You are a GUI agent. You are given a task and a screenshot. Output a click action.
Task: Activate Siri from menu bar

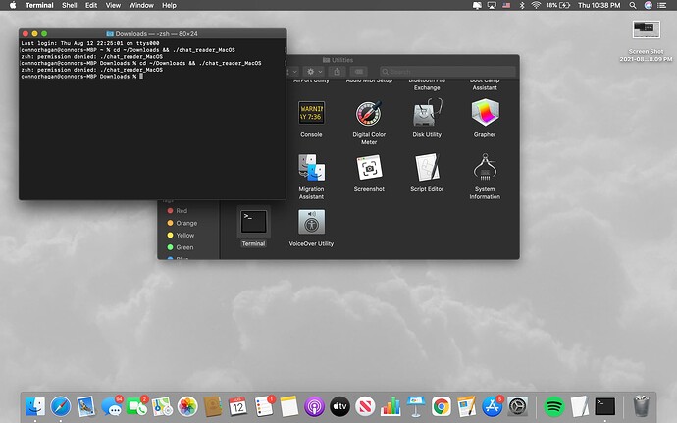point(649,5)
